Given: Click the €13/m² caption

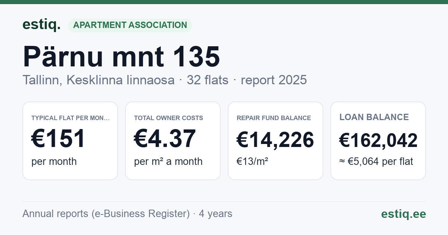Looking at the screenshot, I should coord(252,162).
